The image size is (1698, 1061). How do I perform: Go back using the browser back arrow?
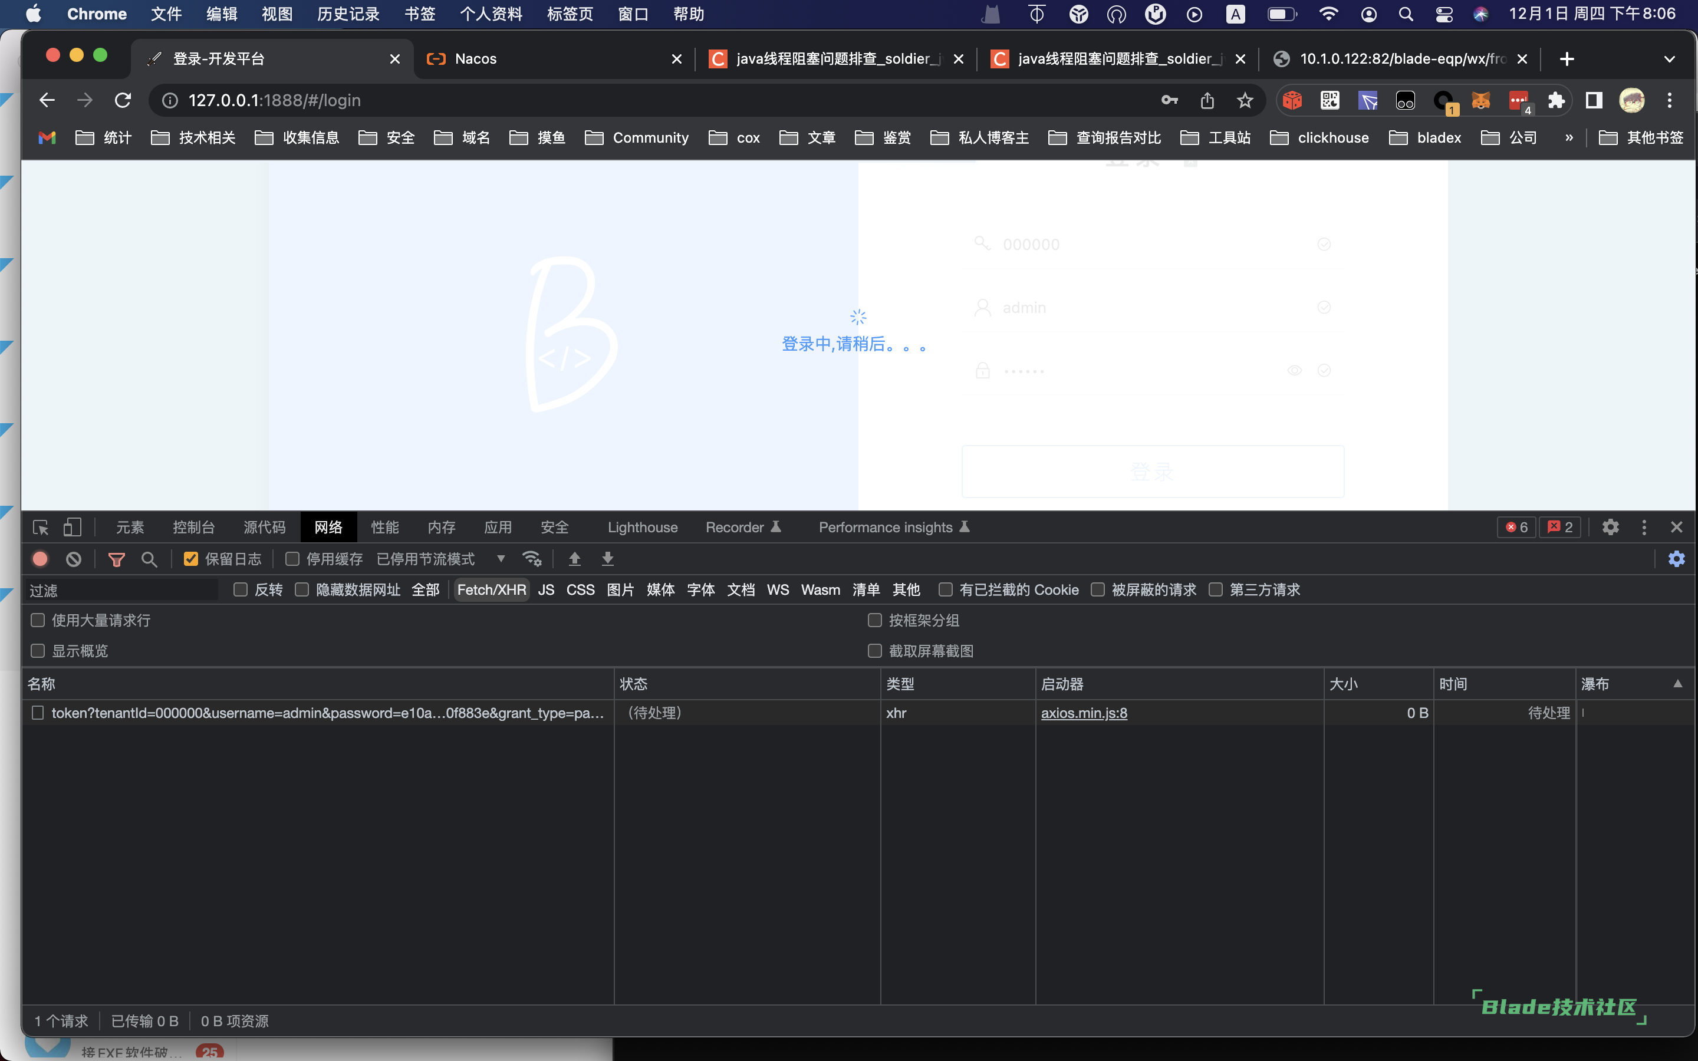(47, 100)
